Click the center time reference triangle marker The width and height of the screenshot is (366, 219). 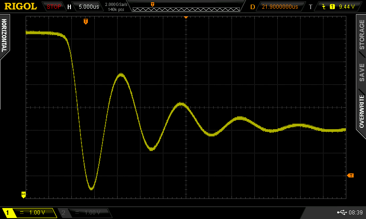coord(186,17)
